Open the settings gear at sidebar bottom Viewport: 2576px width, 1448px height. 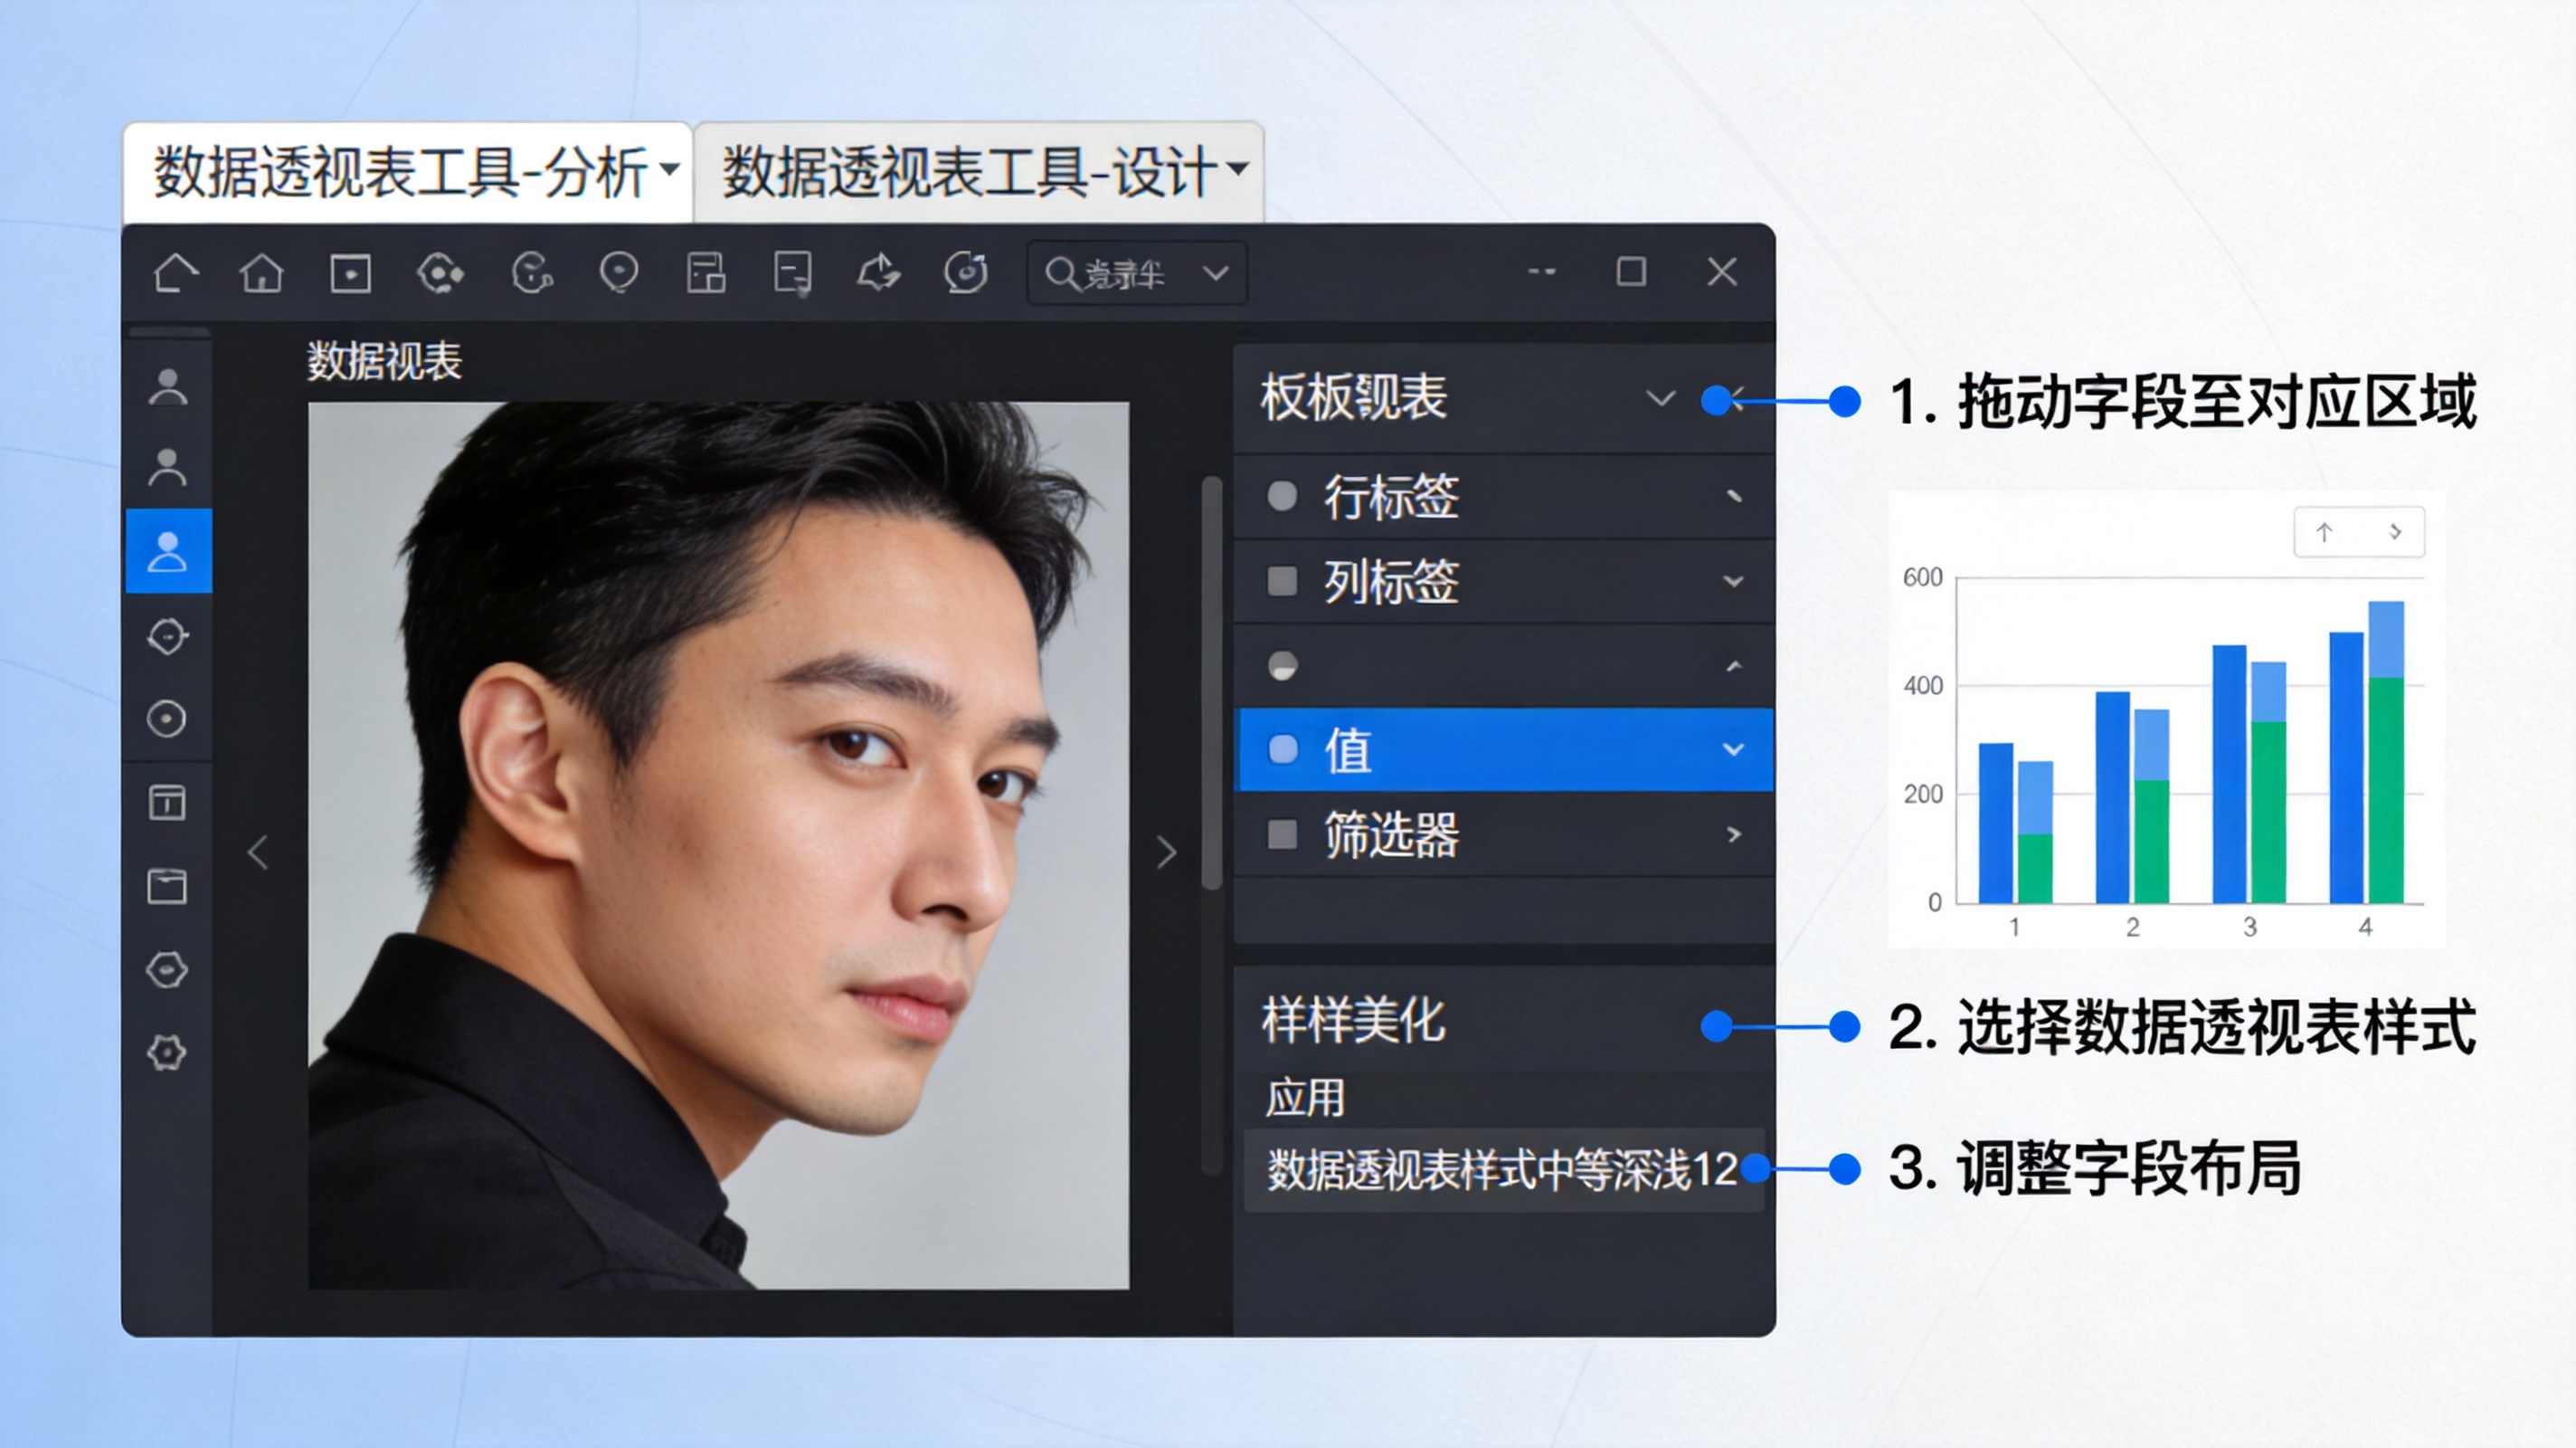point(168,1053)
